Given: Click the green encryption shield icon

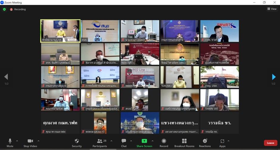Looking at the screenshot, I should (4, 9).
